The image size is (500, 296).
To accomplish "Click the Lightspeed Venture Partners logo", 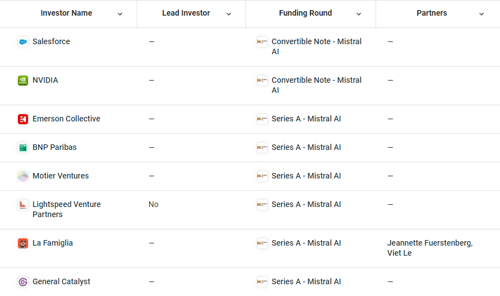I will point(23,205).
